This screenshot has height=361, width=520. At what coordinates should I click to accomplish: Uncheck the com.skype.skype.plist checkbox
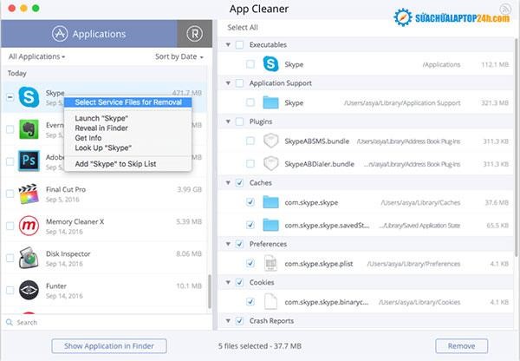[x=250, y=262]
